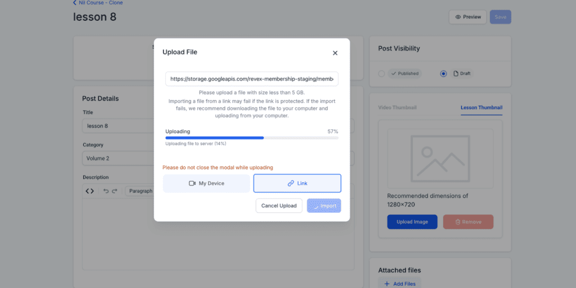Viewport: 576px width, 288px height.
Task: Click the plus icon on Add Files
Action: [386, 283]
